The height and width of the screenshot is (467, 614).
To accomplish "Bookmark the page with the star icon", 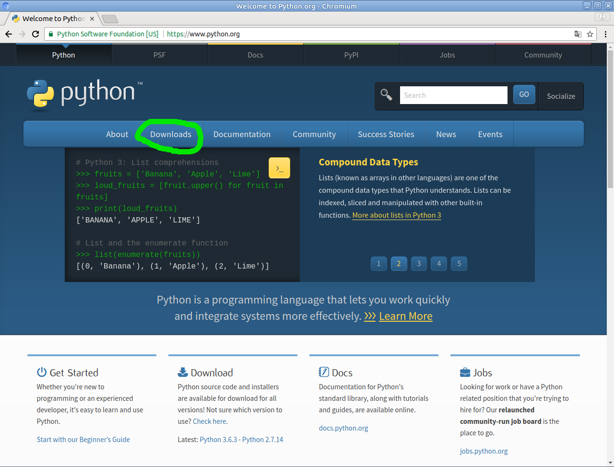I will (590, 34).
